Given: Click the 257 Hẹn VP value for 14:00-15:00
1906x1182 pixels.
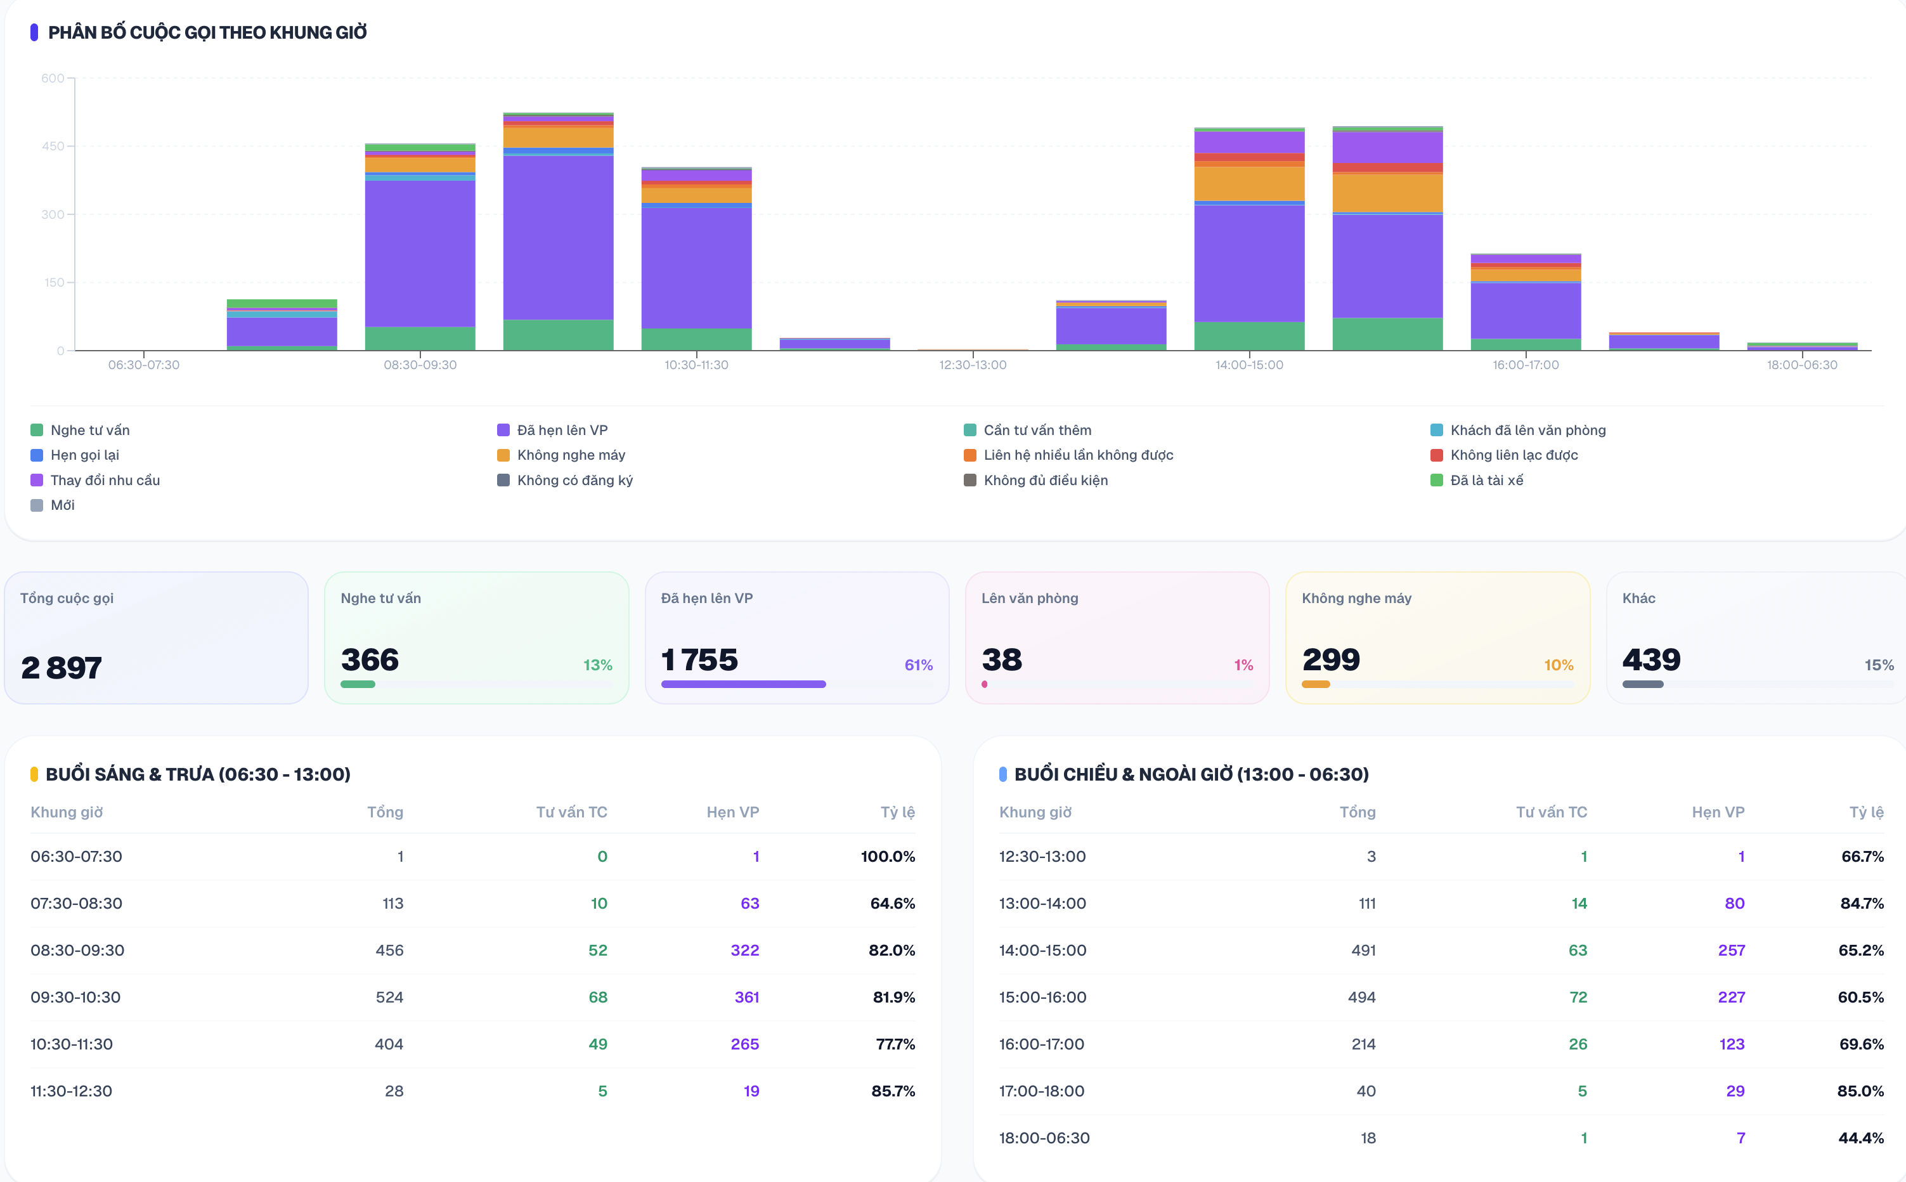Looking at the screenshot, I should [1731, 950].
